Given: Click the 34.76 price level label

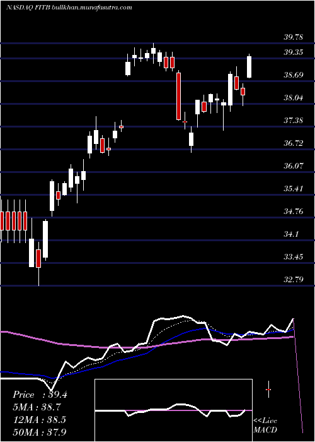Looking at the screenshot, I should pos(294,211).
